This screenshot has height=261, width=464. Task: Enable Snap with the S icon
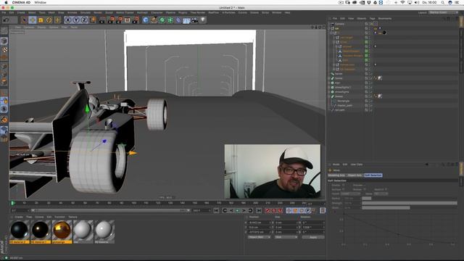(x=4, y=109)
